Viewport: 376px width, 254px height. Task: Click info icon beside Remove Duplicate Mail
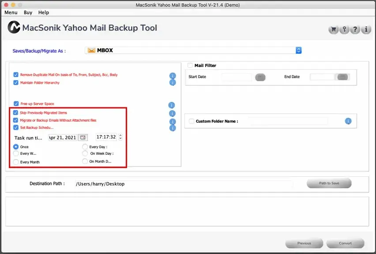click(173, 76)
